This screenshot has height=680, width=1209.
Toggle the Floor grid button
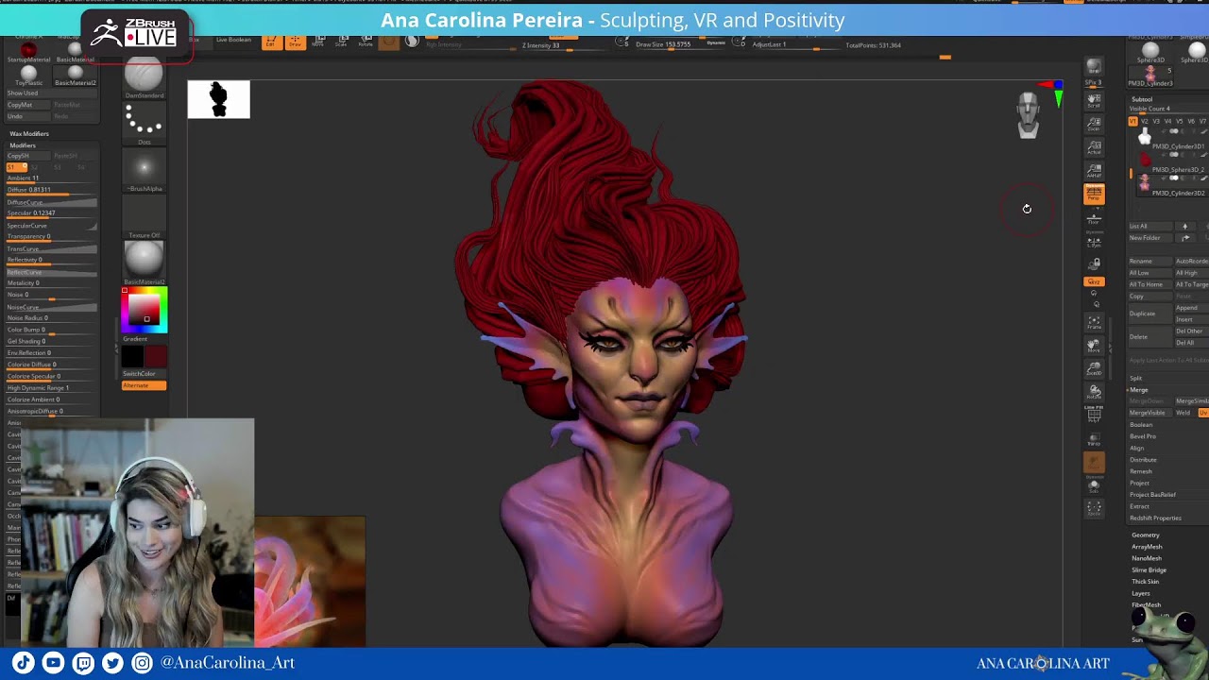[1094, 218]
